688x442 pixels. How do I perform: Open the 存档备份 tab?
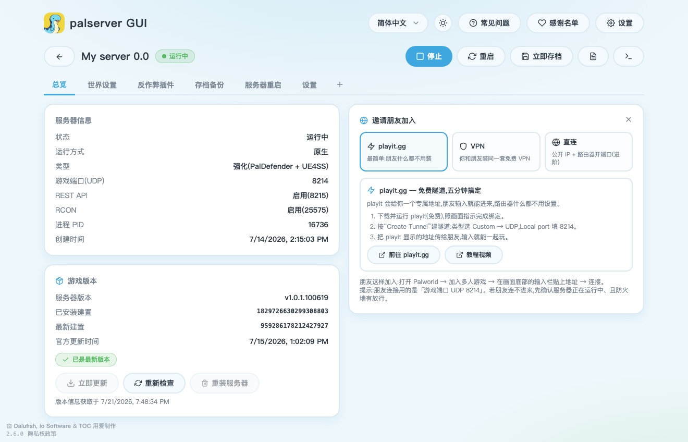point(210,84)
